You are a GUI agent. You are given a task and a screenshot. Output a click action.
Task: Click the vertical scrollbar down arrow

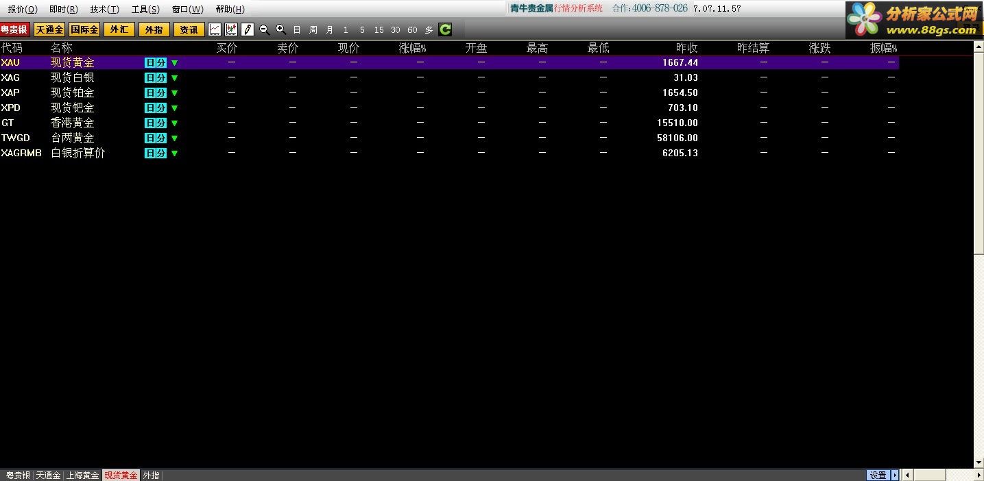pyautogui.click(x=979, y=464)
